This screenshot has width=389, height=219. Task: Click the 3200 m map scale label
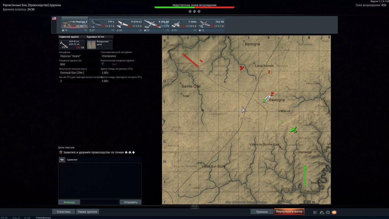309,202
